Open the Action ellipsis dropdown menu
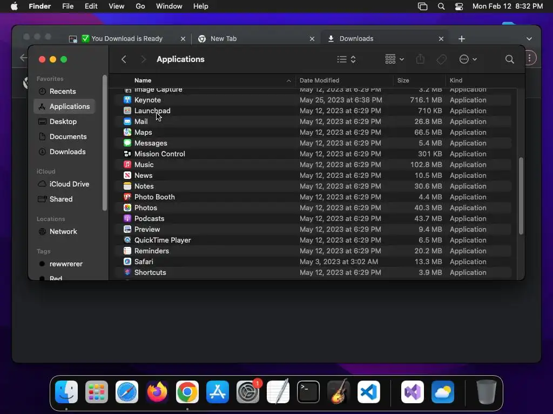553x414 pixels. (468, 59)
